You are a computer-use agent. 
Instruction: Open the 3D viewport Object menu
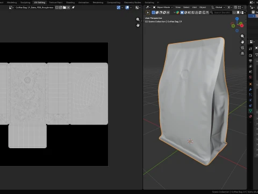[203, 8]
